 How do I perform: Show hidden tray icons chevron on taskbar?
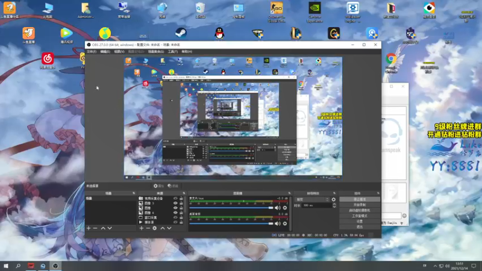[x=435, y=266]
